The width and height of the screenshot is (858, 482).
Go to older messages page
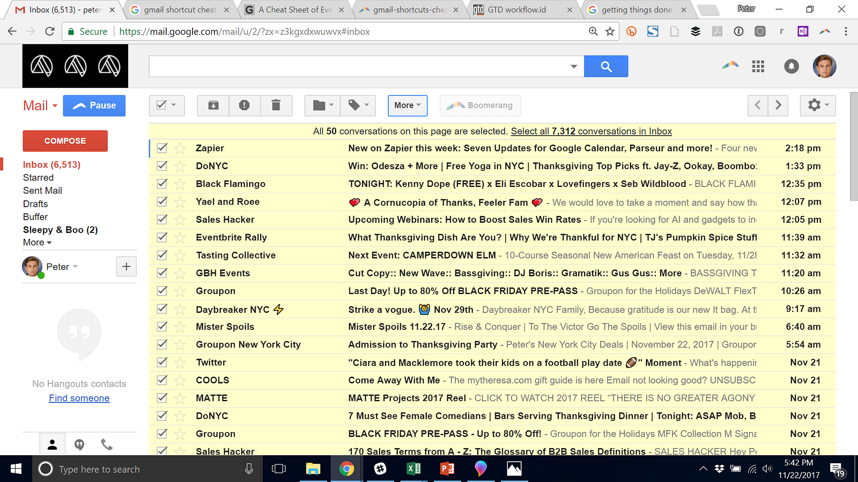pyautogui.click(x=778, y=106)
